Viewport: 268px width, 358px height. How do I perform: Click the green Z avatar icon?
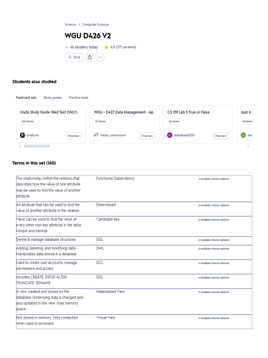(x=243, y=135)
